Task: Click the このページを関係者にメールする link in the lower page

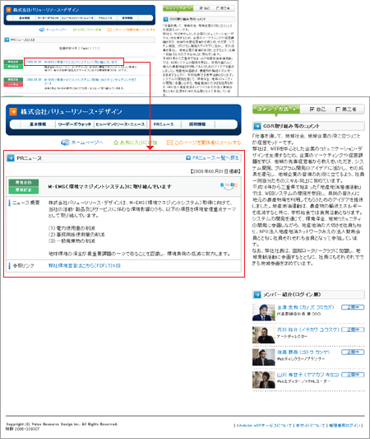Action: tap(208, 142)
